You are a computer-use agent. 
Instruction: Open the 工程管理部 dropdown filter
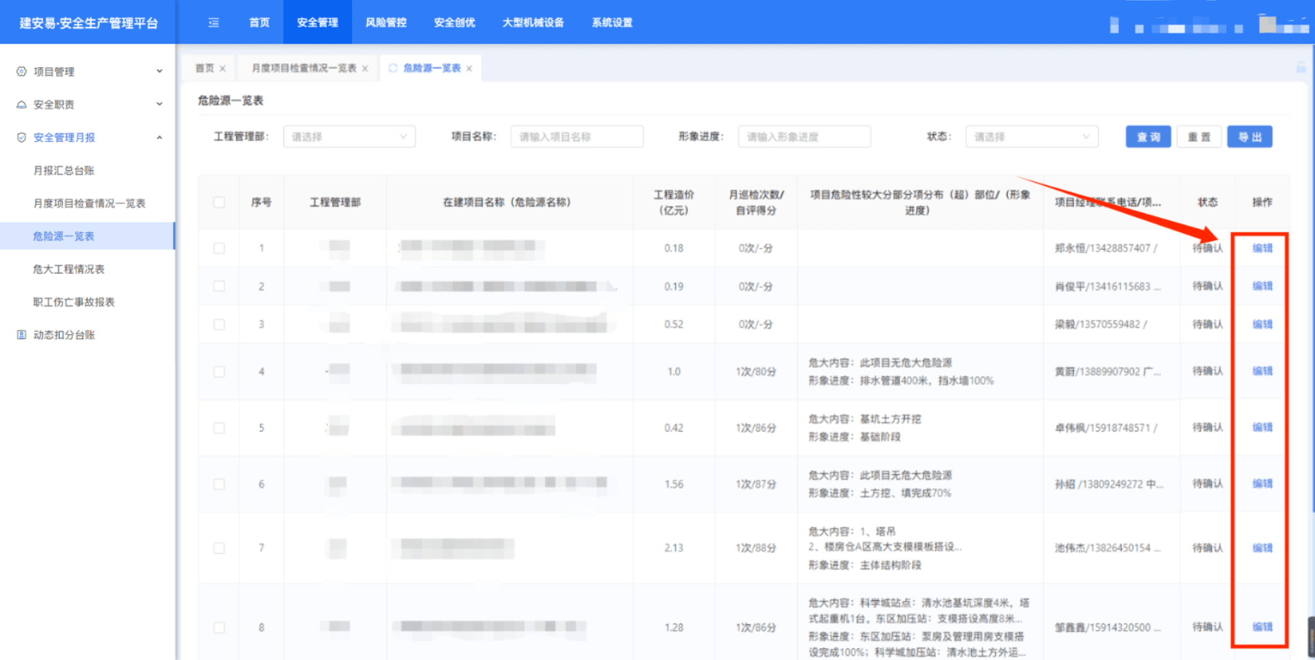(349, 137)
